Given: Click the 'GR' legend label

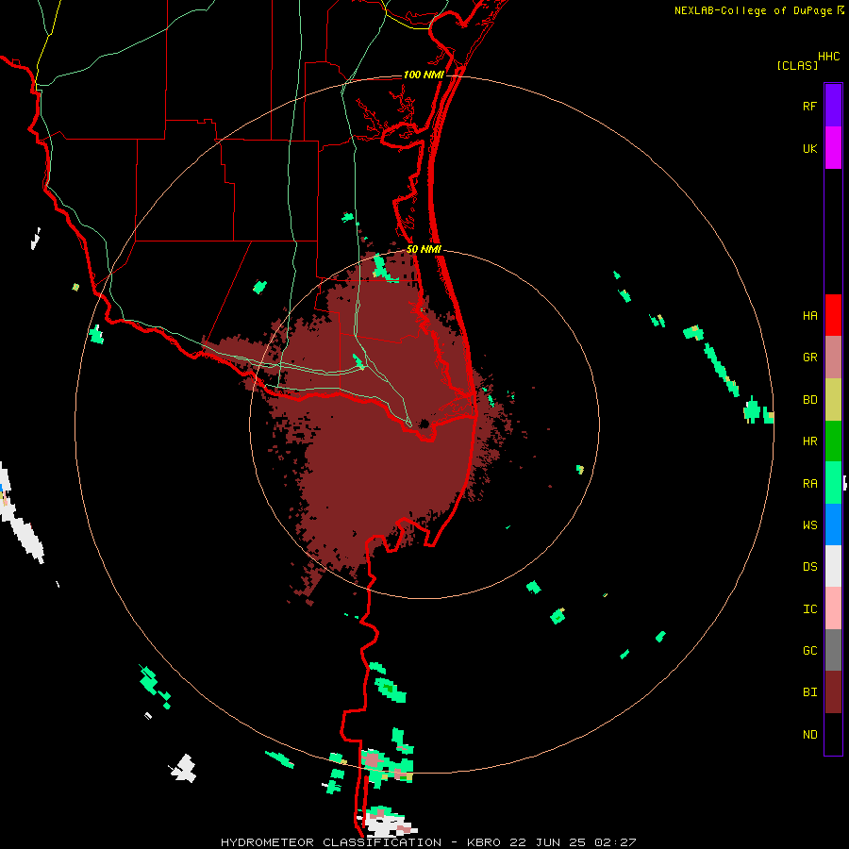Looking at the screenshot, I should pyautogui.click(x=809, y=357).
